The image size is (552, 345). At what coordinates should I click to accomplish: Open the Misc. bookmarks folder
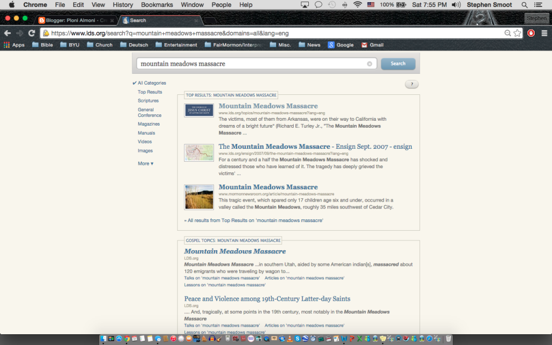(280, 45)
